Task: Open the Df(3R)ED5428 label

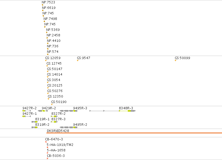Action: [x=58, y=131]
